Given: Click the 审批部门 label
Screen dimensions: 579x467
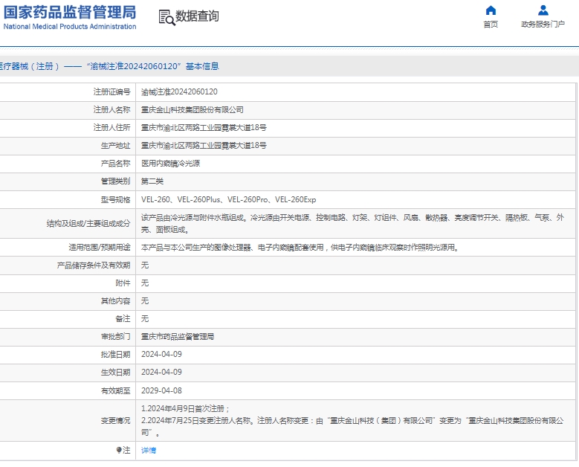Looking at the screenshot, I should point(116,337).
